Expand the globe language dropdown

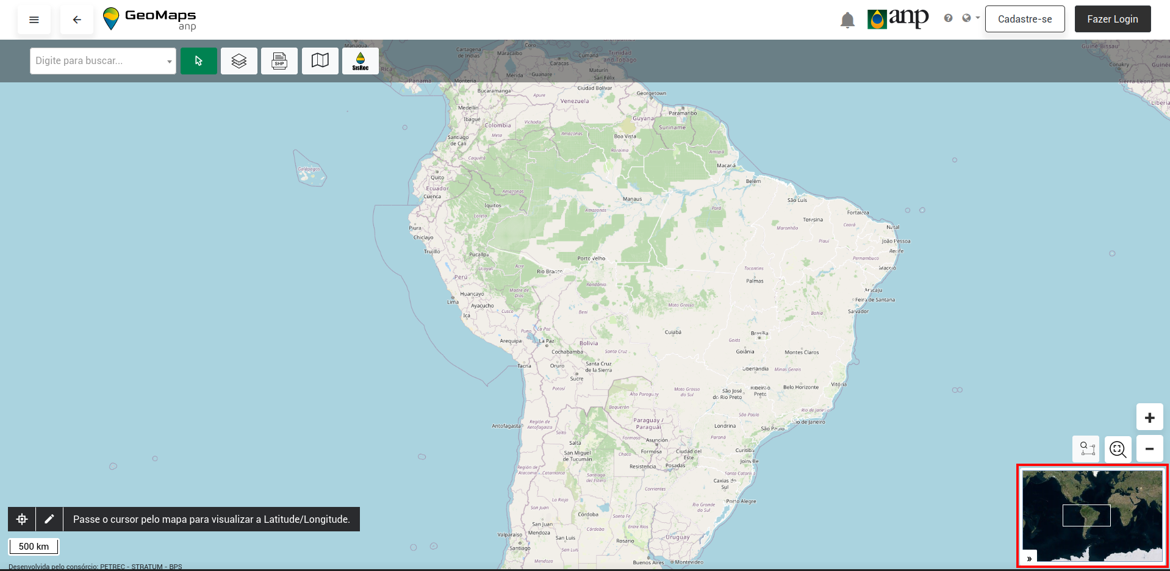[x=971, y=18]
